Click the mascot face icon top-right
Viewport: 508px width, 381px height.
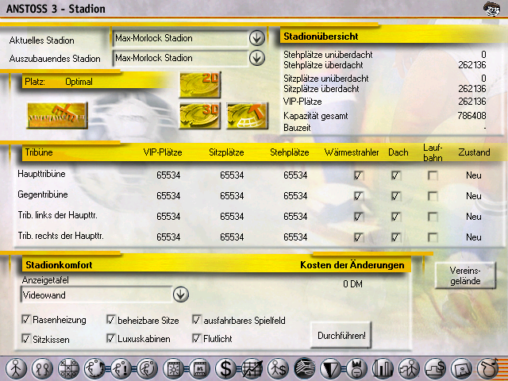tap(491, 9)
